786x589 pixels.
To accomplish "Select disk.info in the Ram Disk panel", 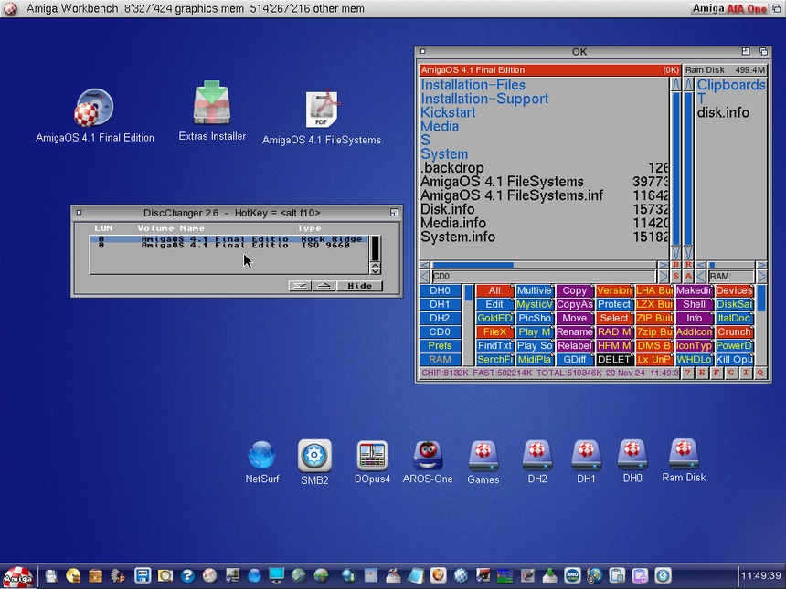I will (723, 112).
